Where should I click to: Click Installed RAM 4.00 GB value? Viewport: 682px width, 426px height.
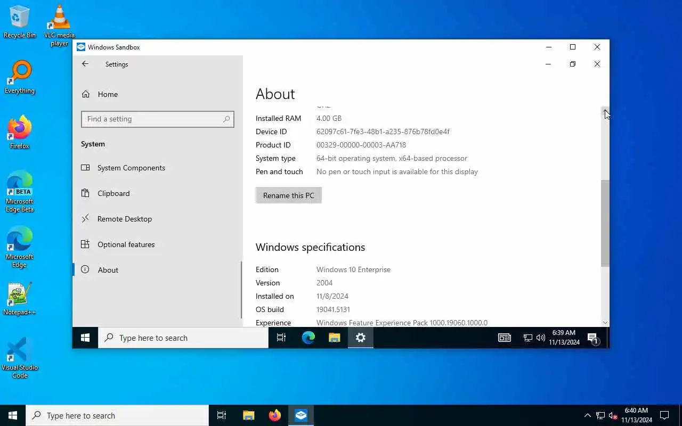(x=329, y=118)
